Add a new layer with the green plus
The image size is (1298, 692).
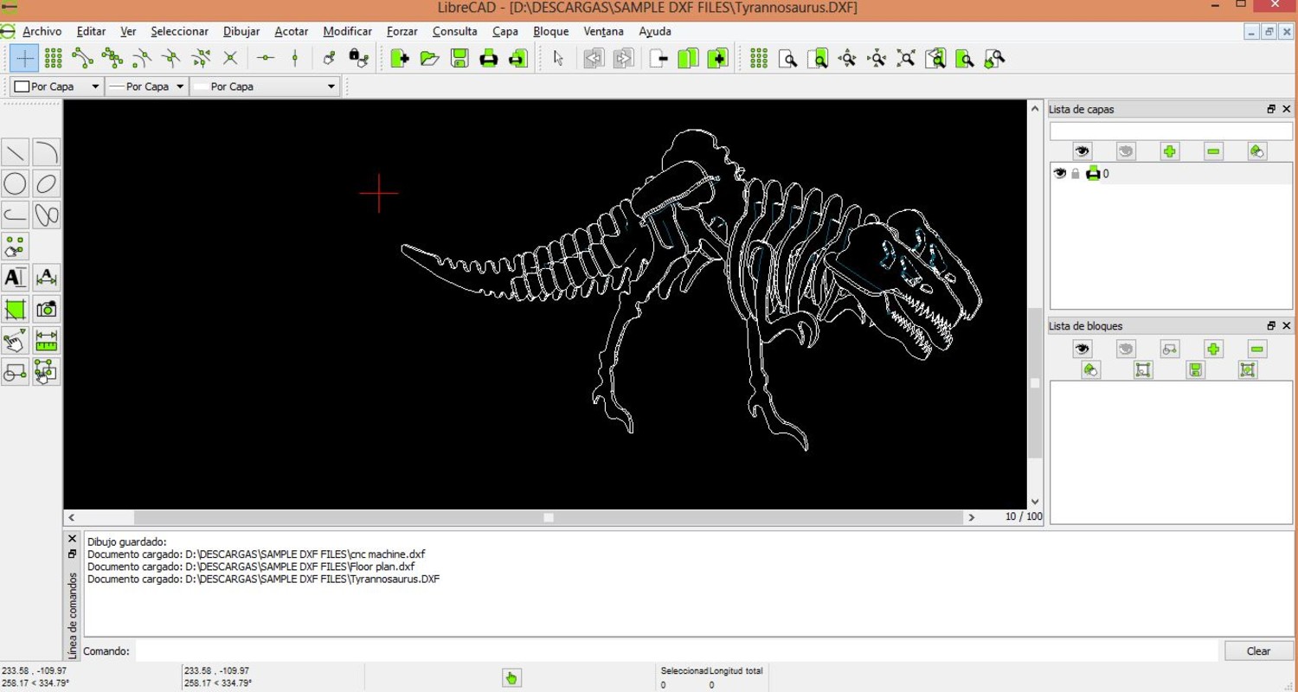1170,151
